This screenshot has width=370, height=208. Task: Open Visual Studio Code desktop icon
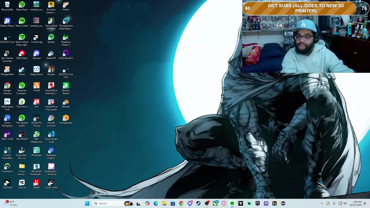[51, 137]
